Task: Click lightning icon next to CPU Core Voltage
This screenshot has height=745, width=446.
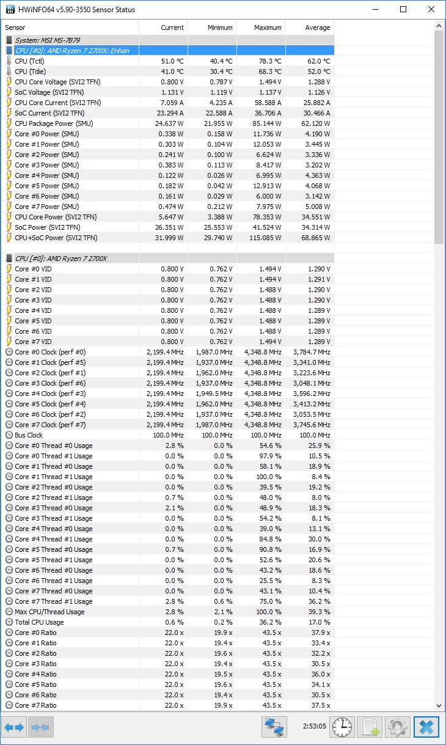Action: (x=9, y=82)
